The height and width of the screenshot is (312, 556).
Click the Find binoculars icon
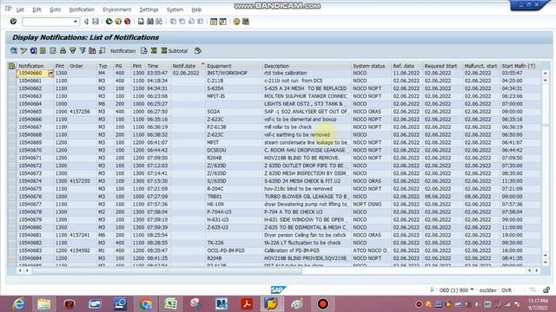(150, 22)
